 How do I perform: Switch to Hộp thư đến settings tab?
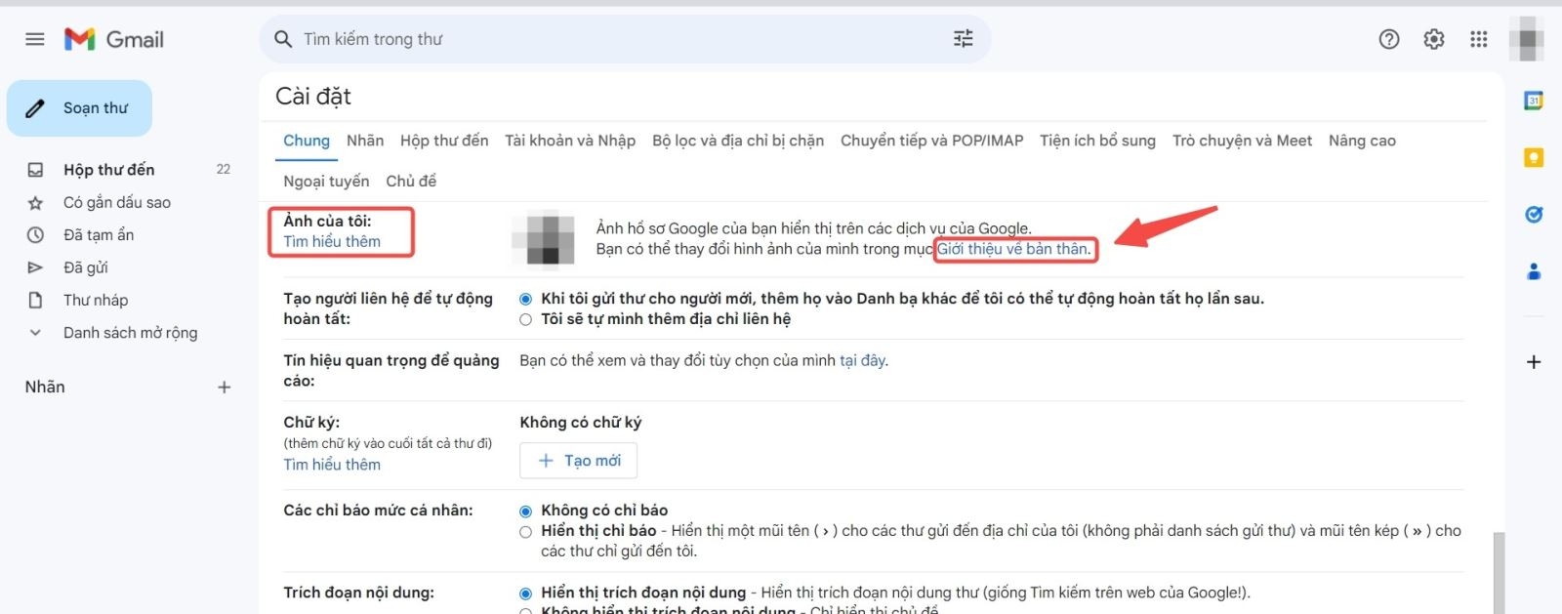click(x=444, y=141)
